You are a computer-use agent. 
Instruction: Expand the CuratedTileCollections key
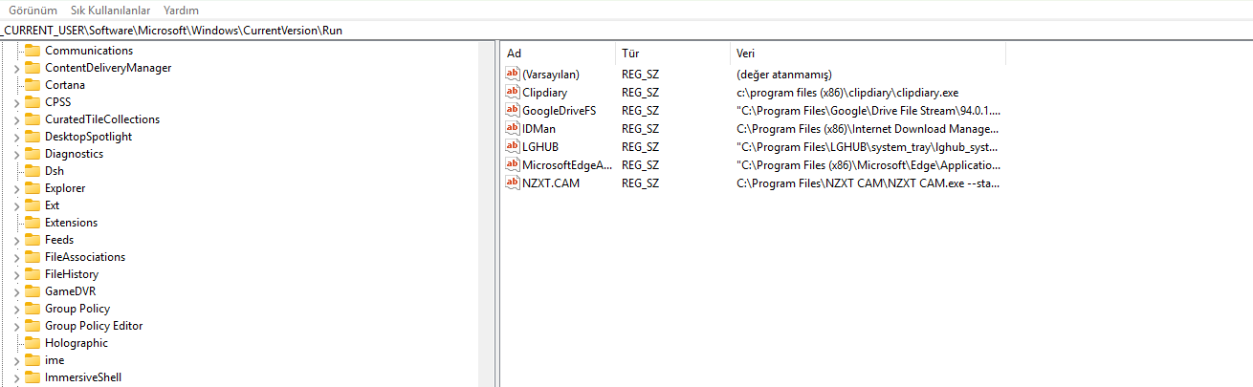pyautogui.click(x=16, y=119)
